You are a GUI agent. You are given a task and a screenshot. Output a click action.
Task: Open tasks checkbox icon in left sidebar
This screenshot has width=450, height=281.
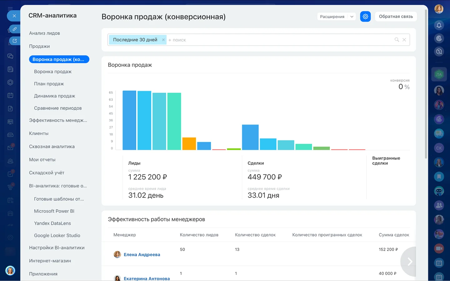pyautogui.click(x=10, y=174)
